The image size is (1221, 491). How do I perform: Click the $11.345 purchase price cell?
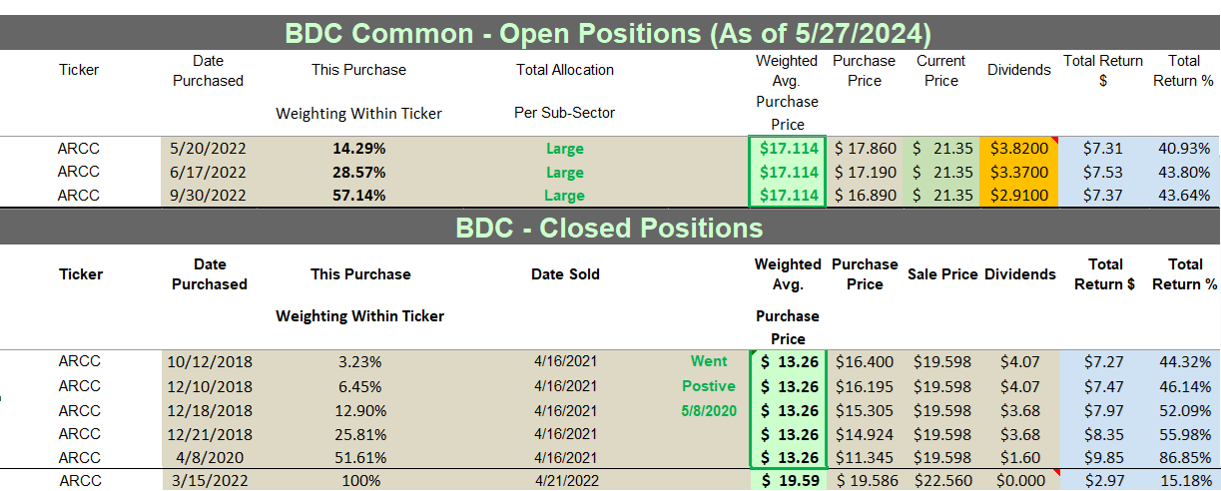click(865, 457)
